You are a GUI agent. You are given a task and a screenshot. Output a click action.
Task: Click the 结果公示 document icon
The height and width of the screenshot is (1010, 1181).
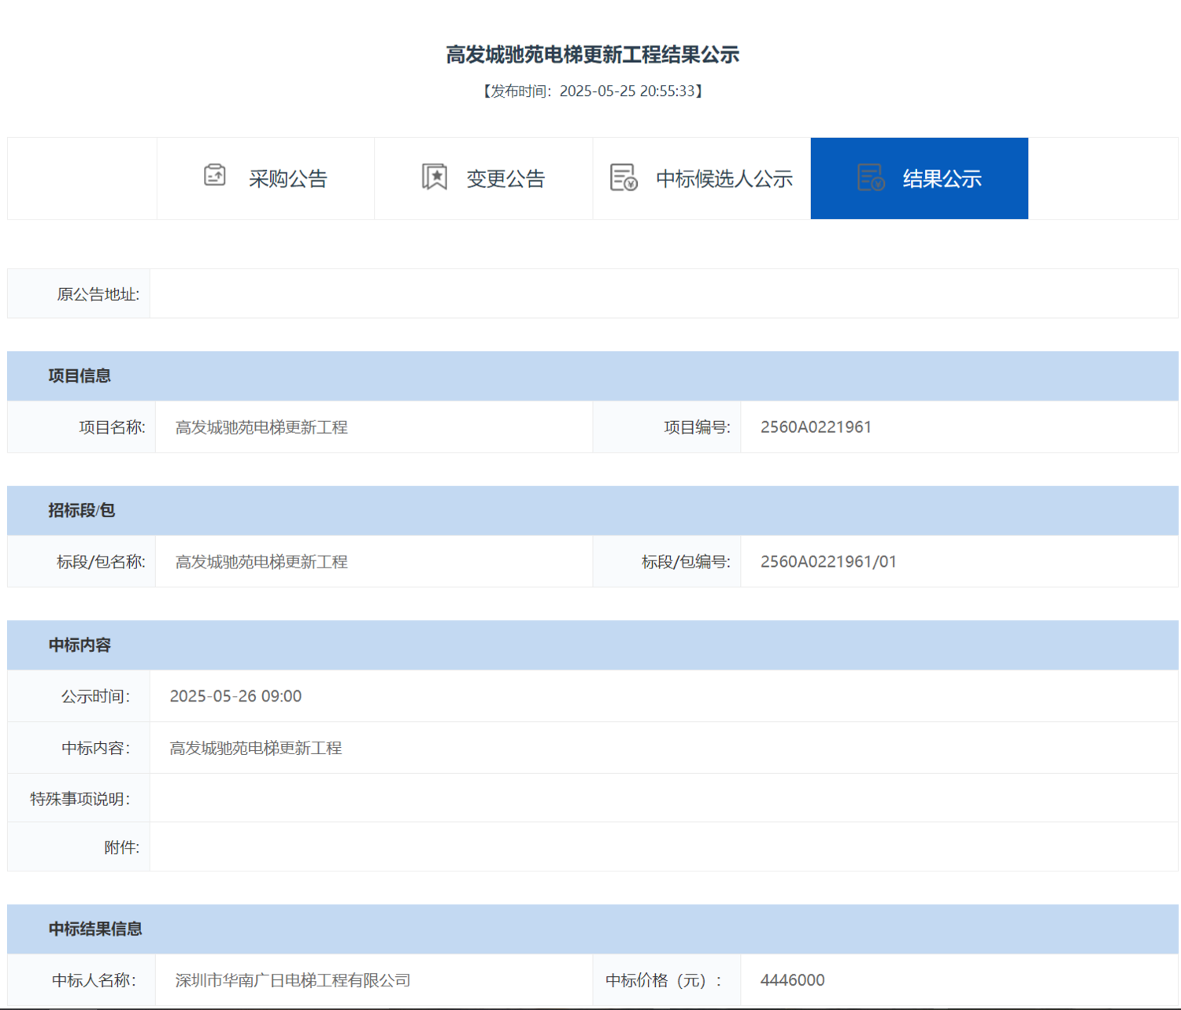871,177
